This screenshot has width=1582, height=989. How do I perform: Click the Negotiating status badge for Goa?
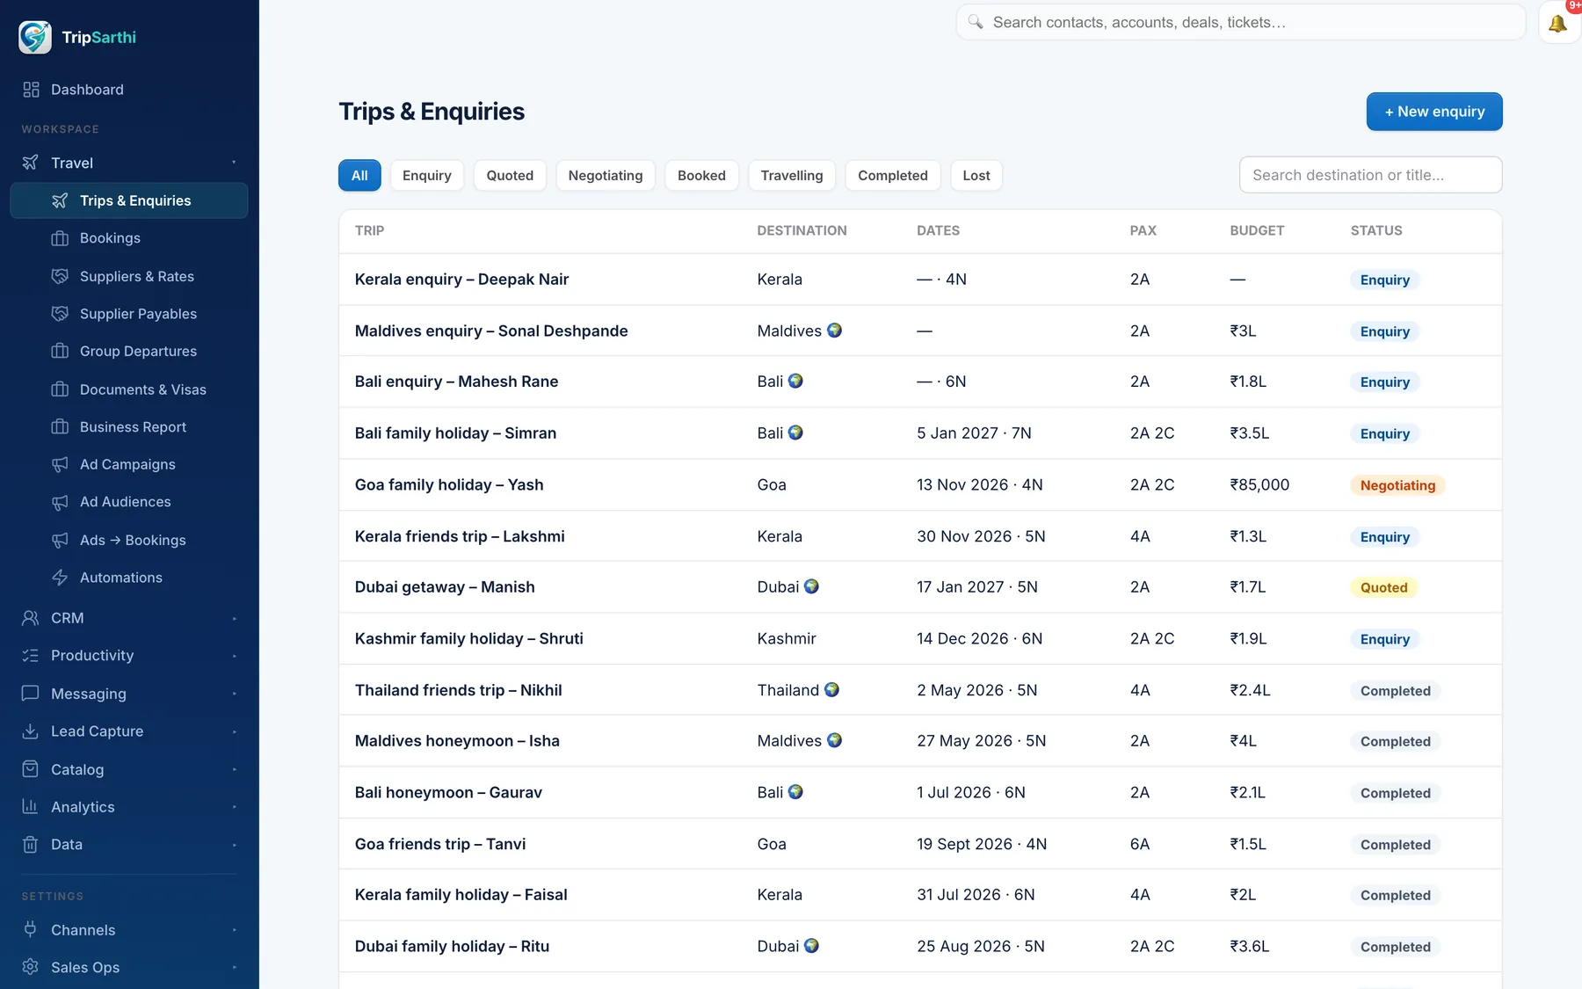(x=1397, y=485)
